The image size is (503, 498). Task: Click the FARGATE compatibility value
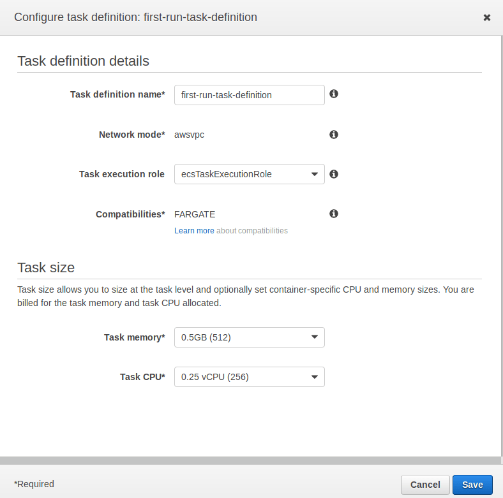pyautogui.click(x=195, y=214)
